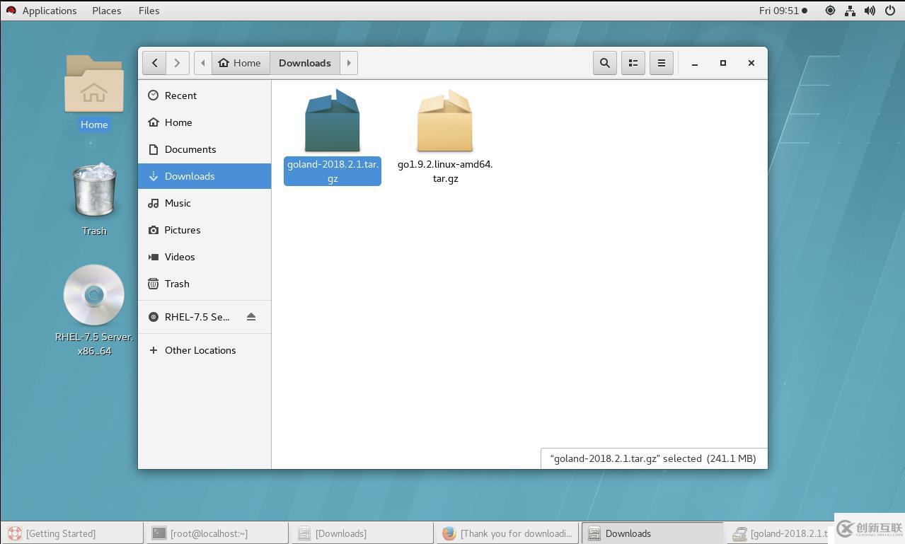
Task: Click the go1.9.2.linux-amd64.tar.gz file name label
Action: [x=445, y=171]
